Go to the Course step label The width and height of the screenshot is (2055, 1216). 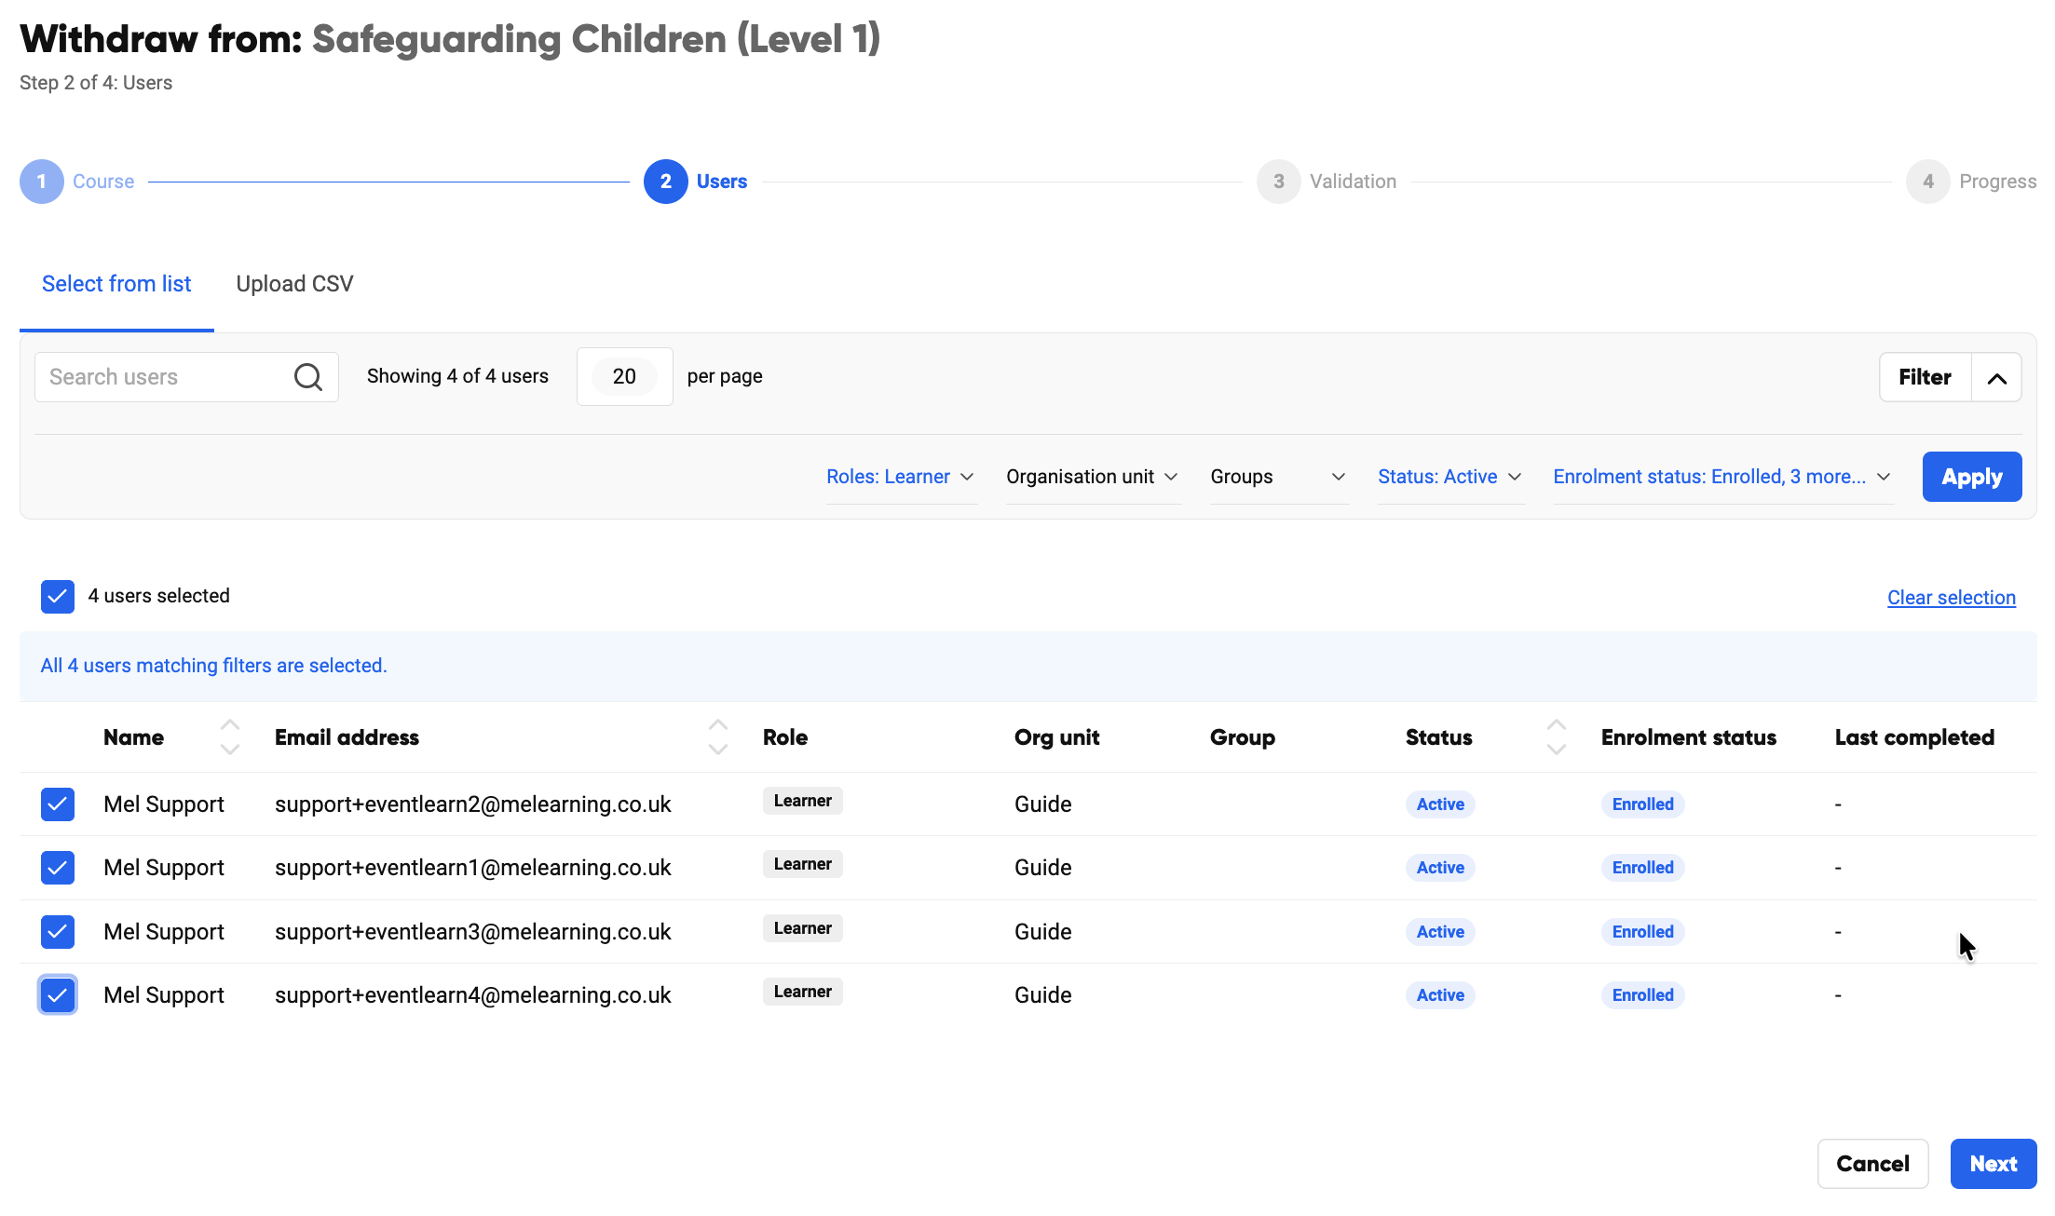tap(103, 182)
